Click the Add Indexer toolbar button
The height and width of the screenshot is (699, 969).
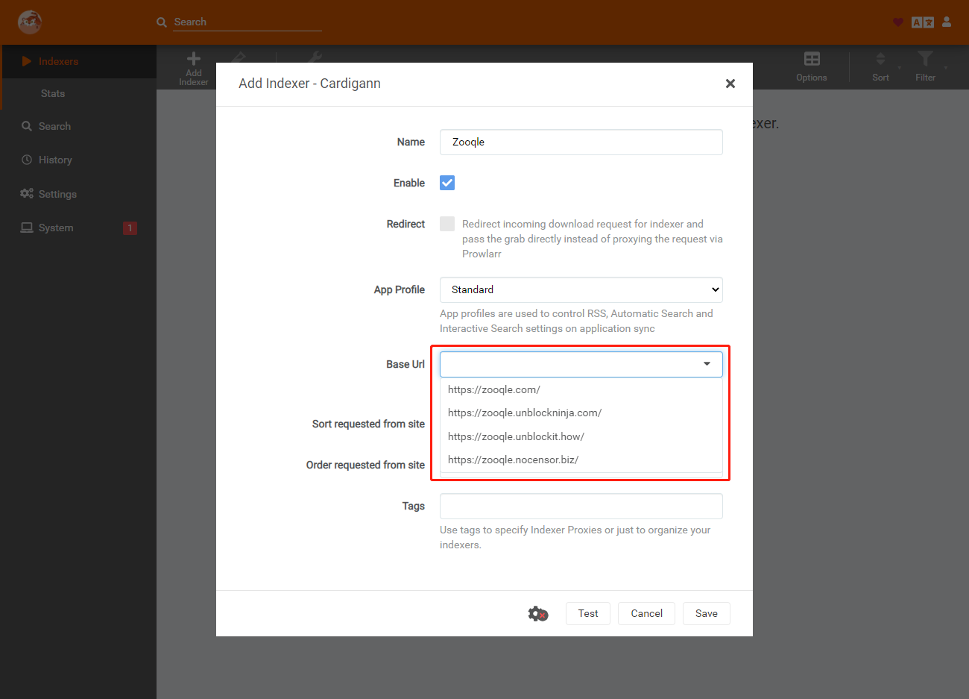pyautogui.click(x=194, y=69)
